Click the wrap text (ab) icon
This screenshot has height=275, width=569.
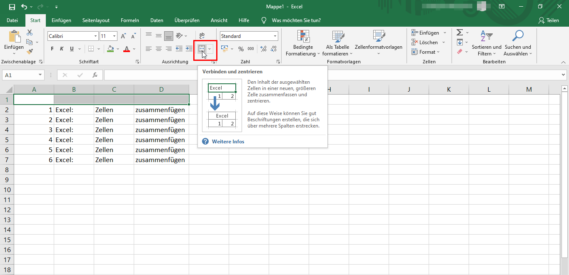202,36
